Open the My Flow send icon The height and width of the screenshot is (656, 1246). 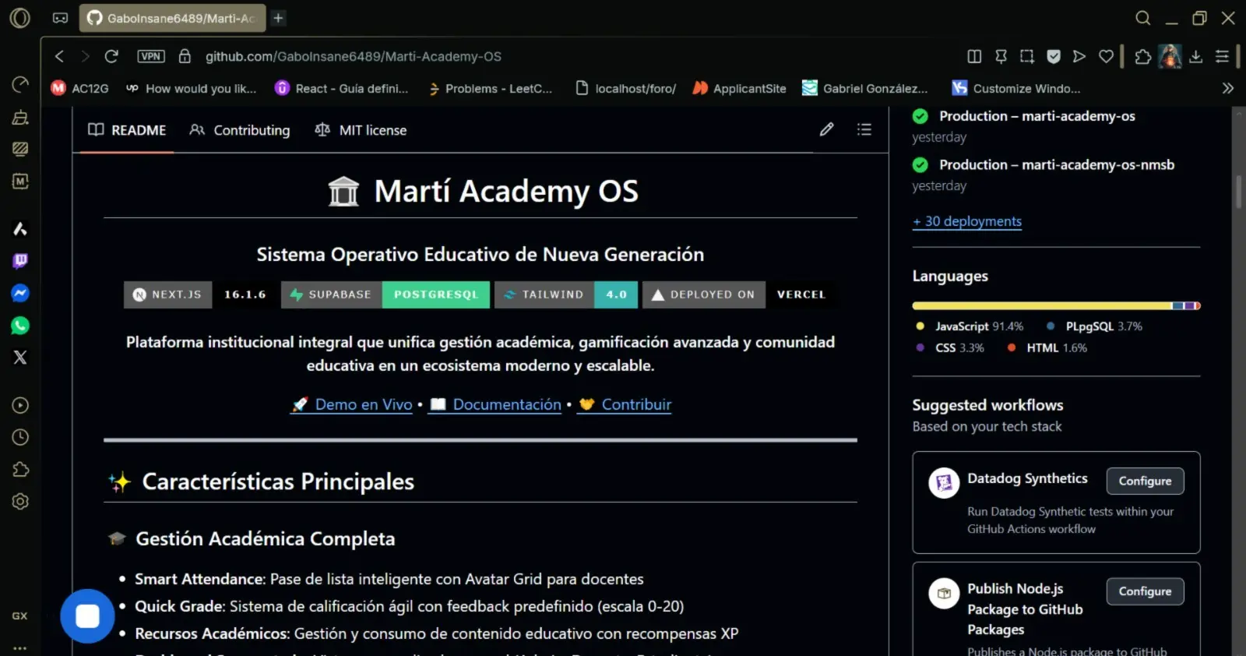click(1079, 56)
